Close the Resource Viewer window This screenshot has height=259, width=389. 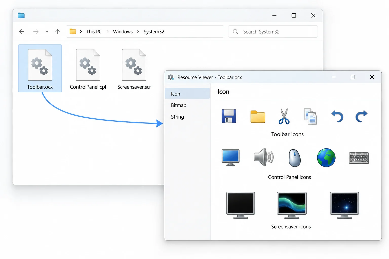372,77
